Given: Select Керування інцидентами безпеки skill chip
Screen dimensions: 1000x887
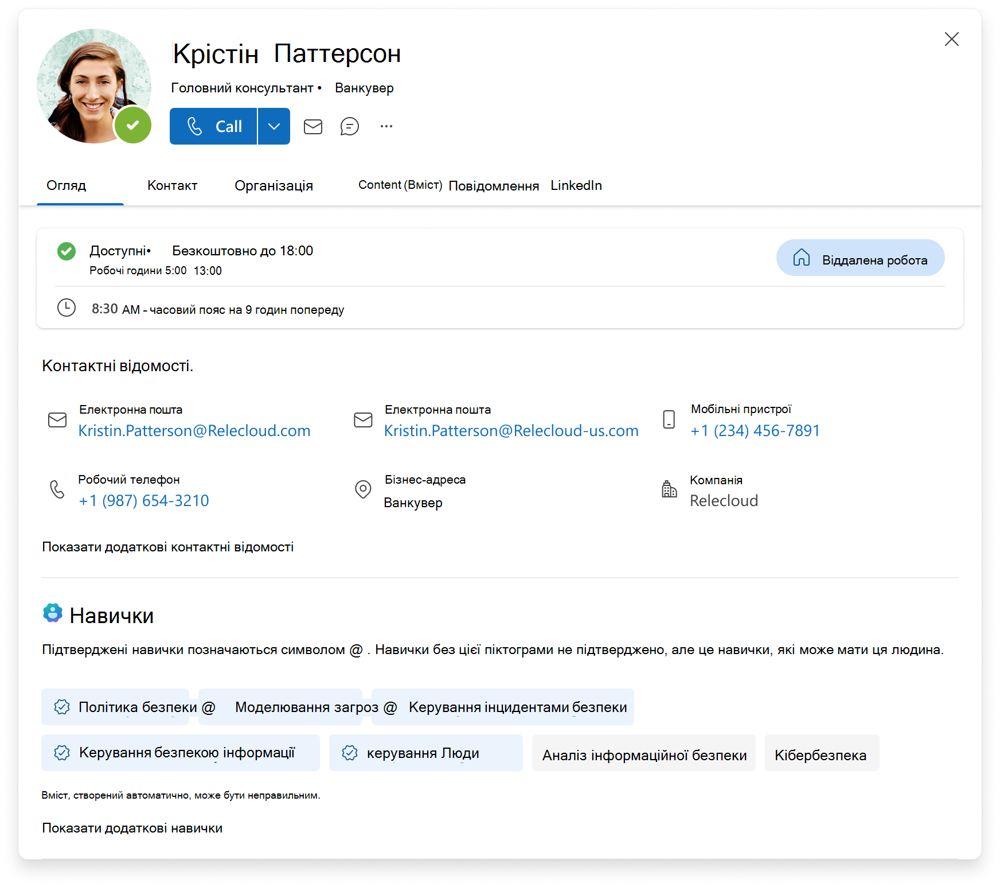Looking at the screenshot, I should click(503, 707).
